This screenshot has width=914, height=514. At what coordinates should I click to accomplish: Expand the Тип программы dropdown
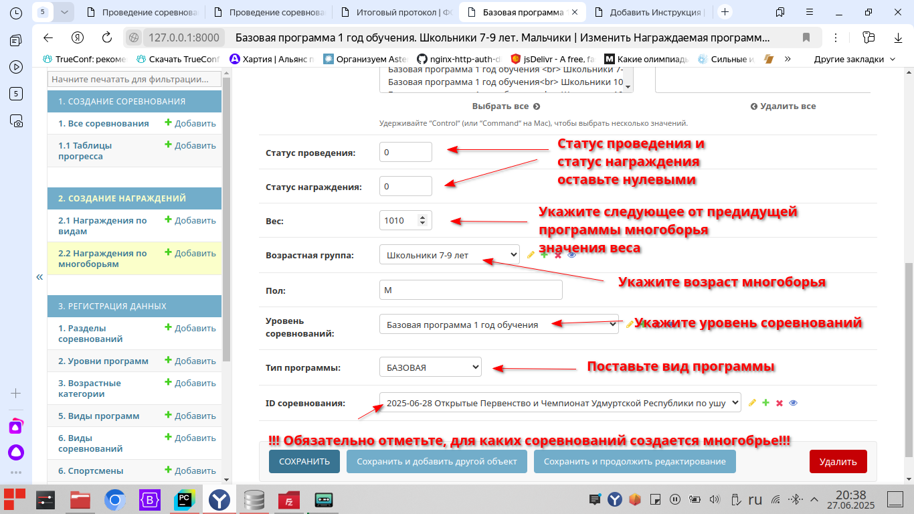click(x=430, y=367)
